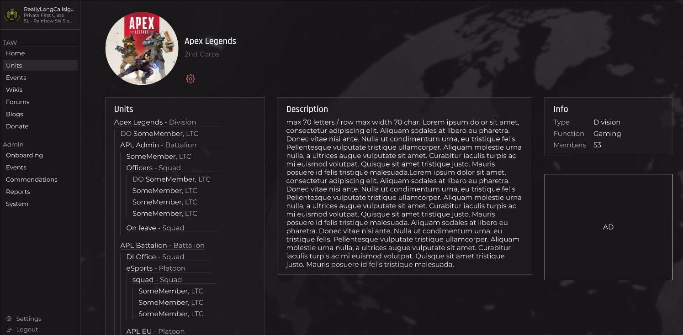Click Donate in the sidebar
Image resolution: width=683 pixels, height=335 pixels.
tap(17, 126)
